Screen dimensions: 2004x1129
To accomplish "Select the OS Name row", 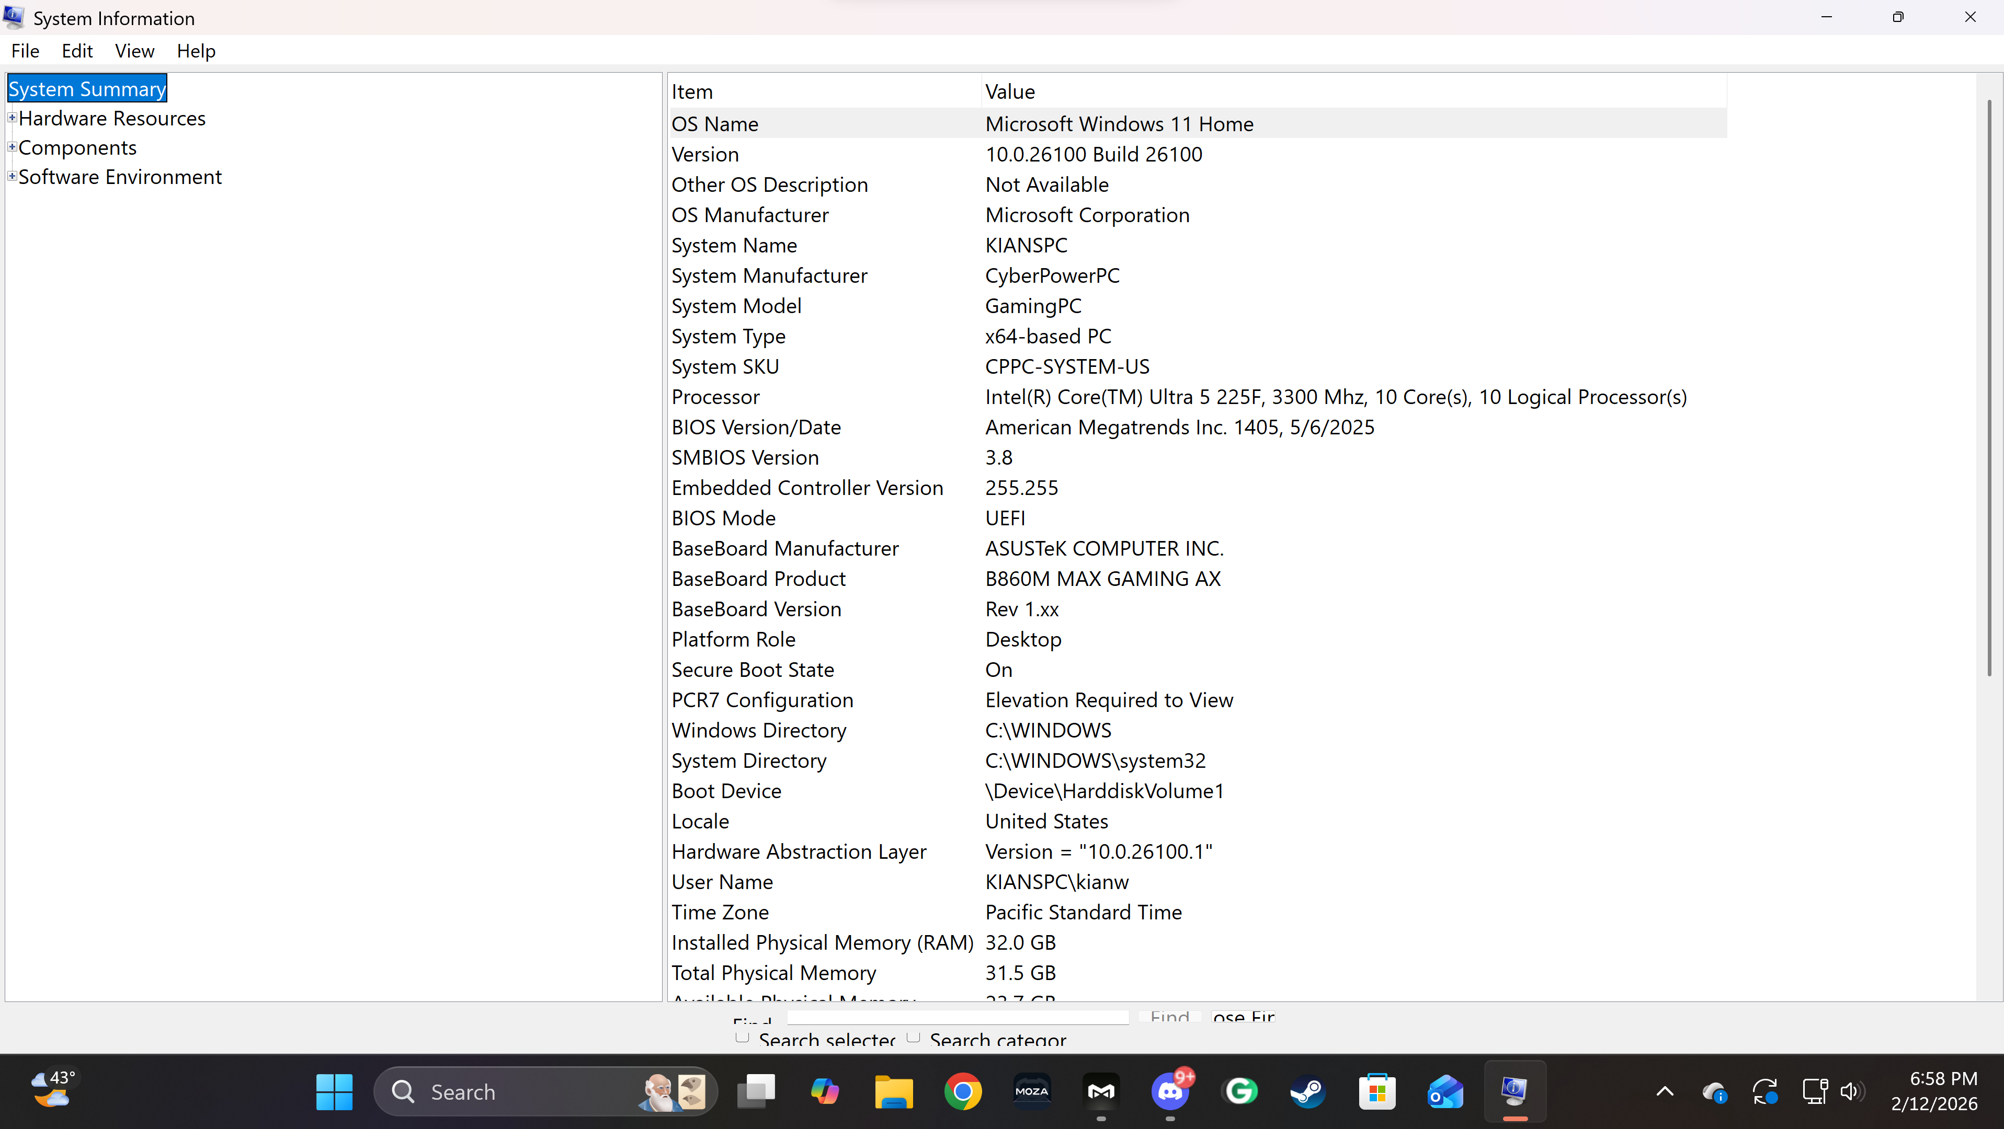I will [x=1198, y=124].
